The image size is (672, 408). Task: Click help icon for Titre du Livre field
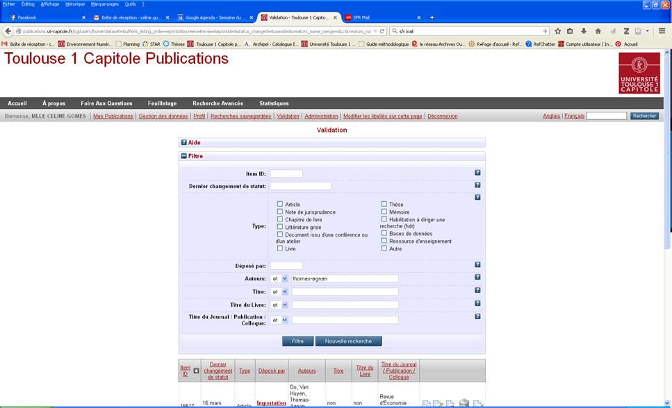pos(477,303)
